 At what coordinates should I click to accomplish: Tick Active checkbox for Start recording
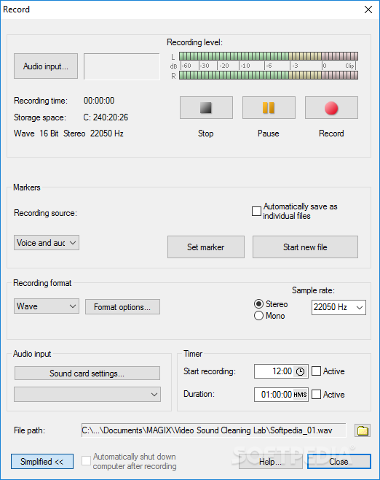(x=317, y=371)
